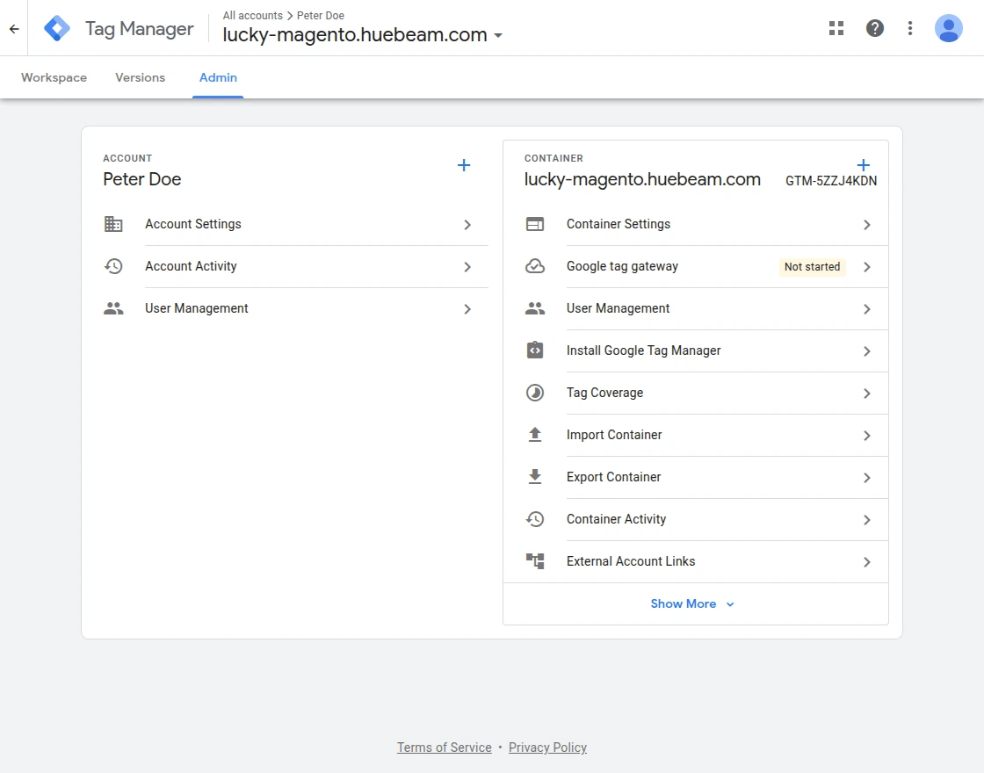Click the All accounts breadcrumb

point(252,15)
